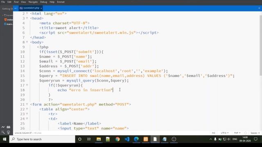Open the main file in the sidebar
262x147 pixels.
(x=8, y=24)
